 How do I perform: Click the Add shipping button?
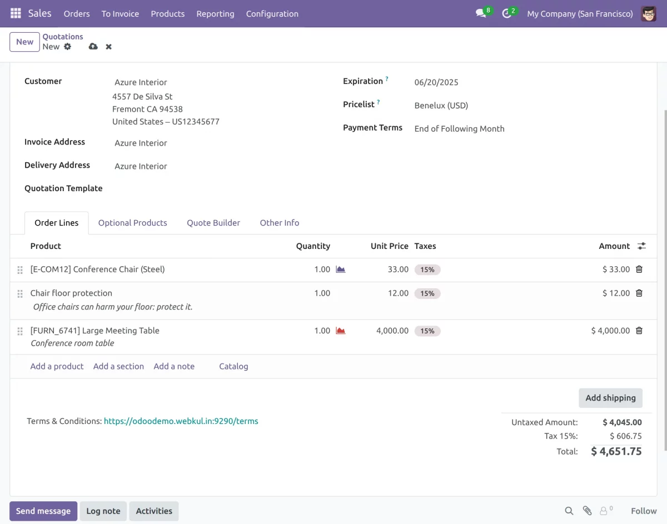[x=610, y=398]
